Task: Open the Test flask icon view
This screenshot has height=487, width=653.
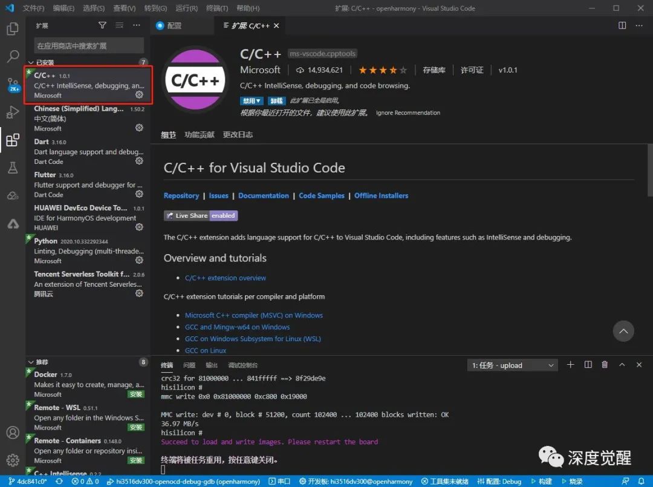Action: coord(13,168)
